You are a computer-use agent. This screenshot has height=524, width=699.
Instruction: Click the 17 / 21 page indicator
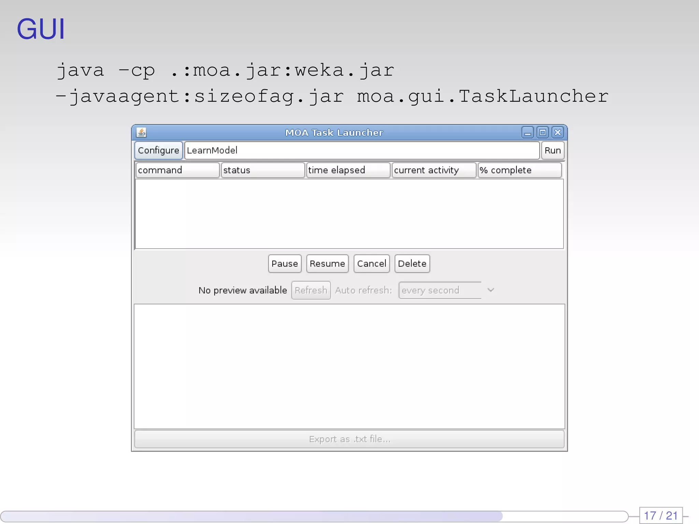(661, 515)
